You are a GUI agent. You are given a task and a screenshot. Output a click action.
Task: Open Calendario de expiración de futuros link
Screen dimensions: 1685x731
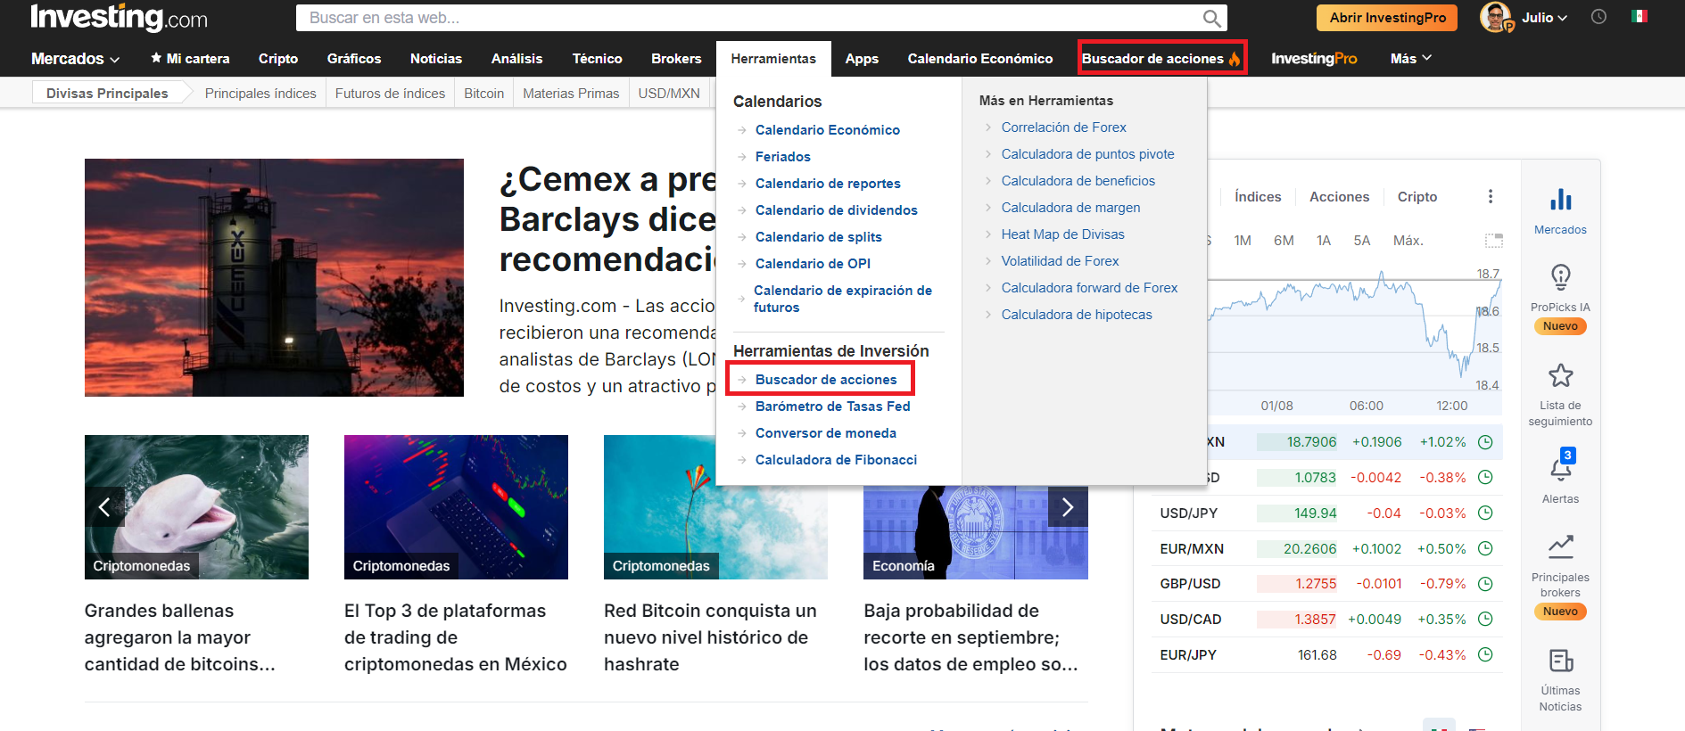click(842, 299)
